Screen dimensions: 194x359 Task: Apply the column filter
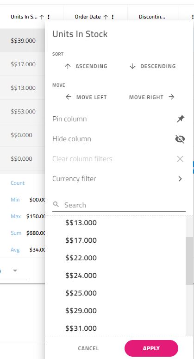coord(151,348)
